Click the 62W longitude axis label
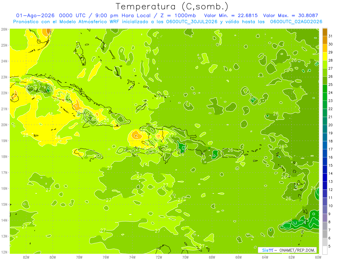 click(x=292, y=257)
